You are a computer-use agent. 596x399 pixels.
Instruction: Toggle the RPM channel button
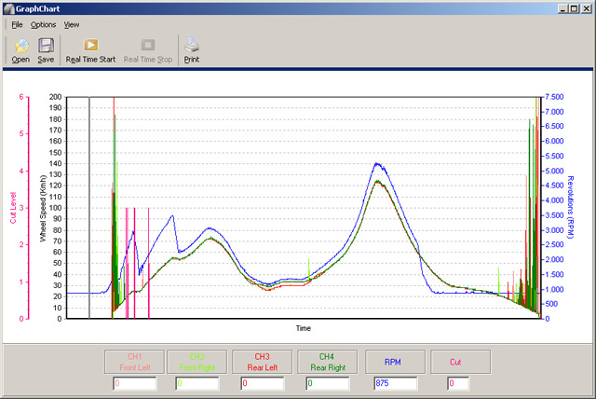click(x=395, y=362)
